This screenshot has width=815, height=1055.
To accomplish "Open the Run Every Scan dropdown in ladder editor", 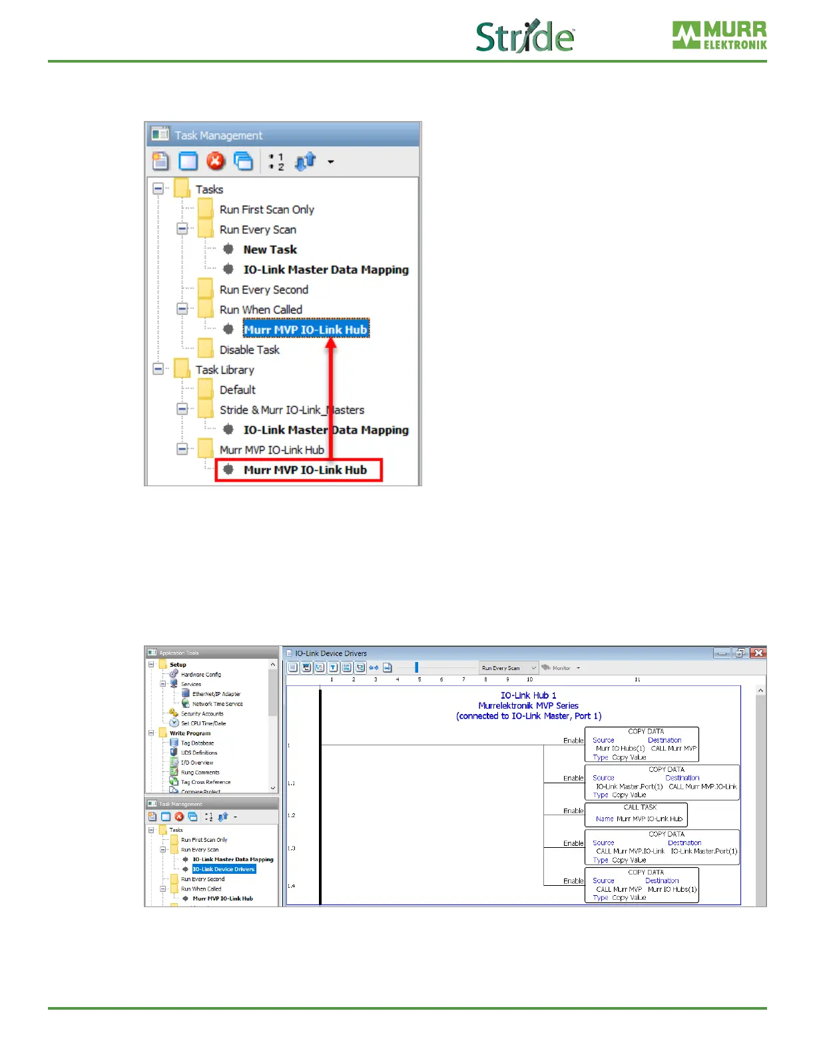I will (509, 667).
